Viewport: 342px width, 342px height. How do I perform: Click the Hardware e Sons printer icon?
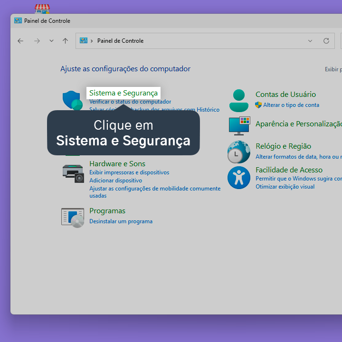[x=73, y=173]
